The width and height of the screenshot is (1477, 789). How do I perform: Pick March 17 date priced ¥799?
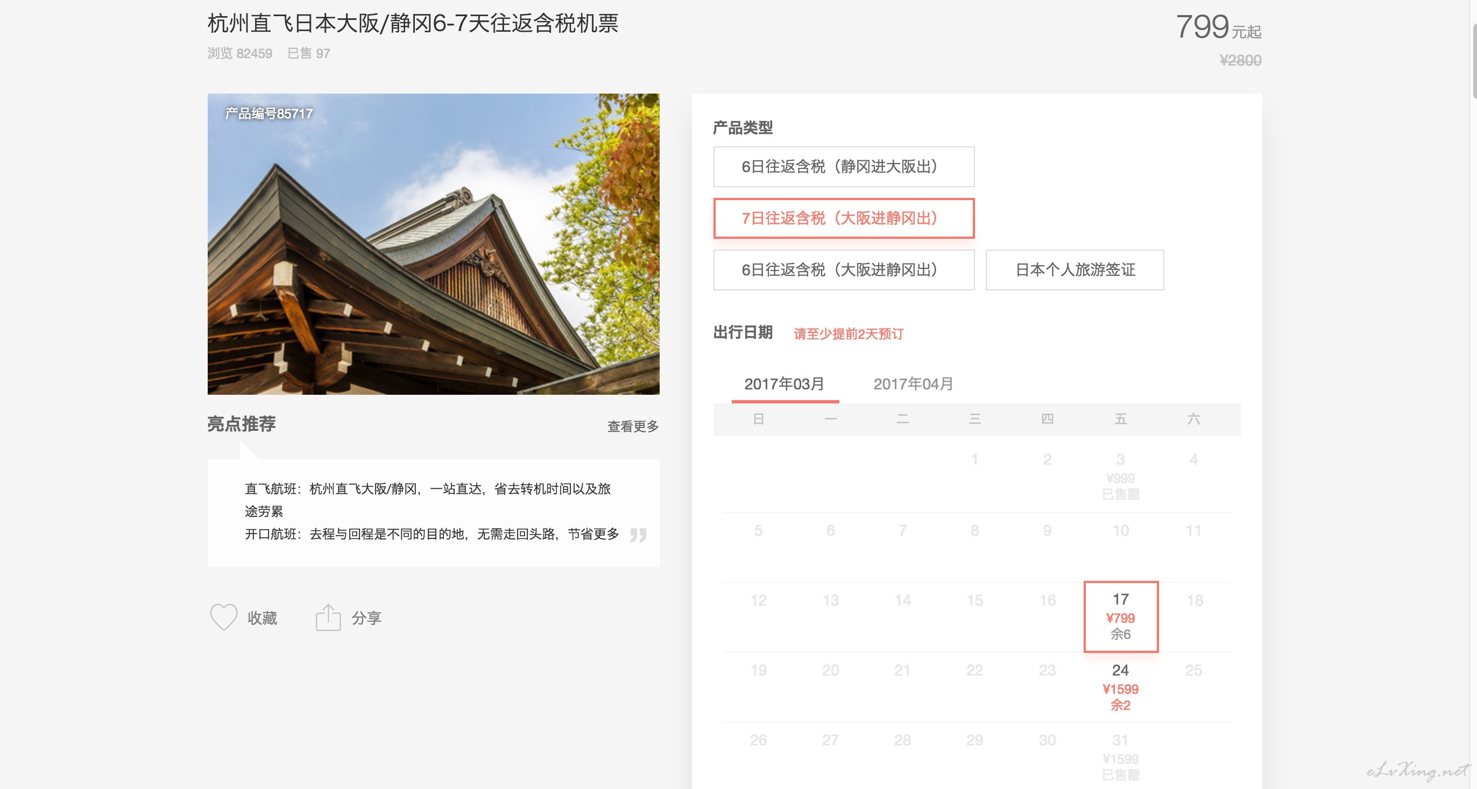tap(1120, 616)
